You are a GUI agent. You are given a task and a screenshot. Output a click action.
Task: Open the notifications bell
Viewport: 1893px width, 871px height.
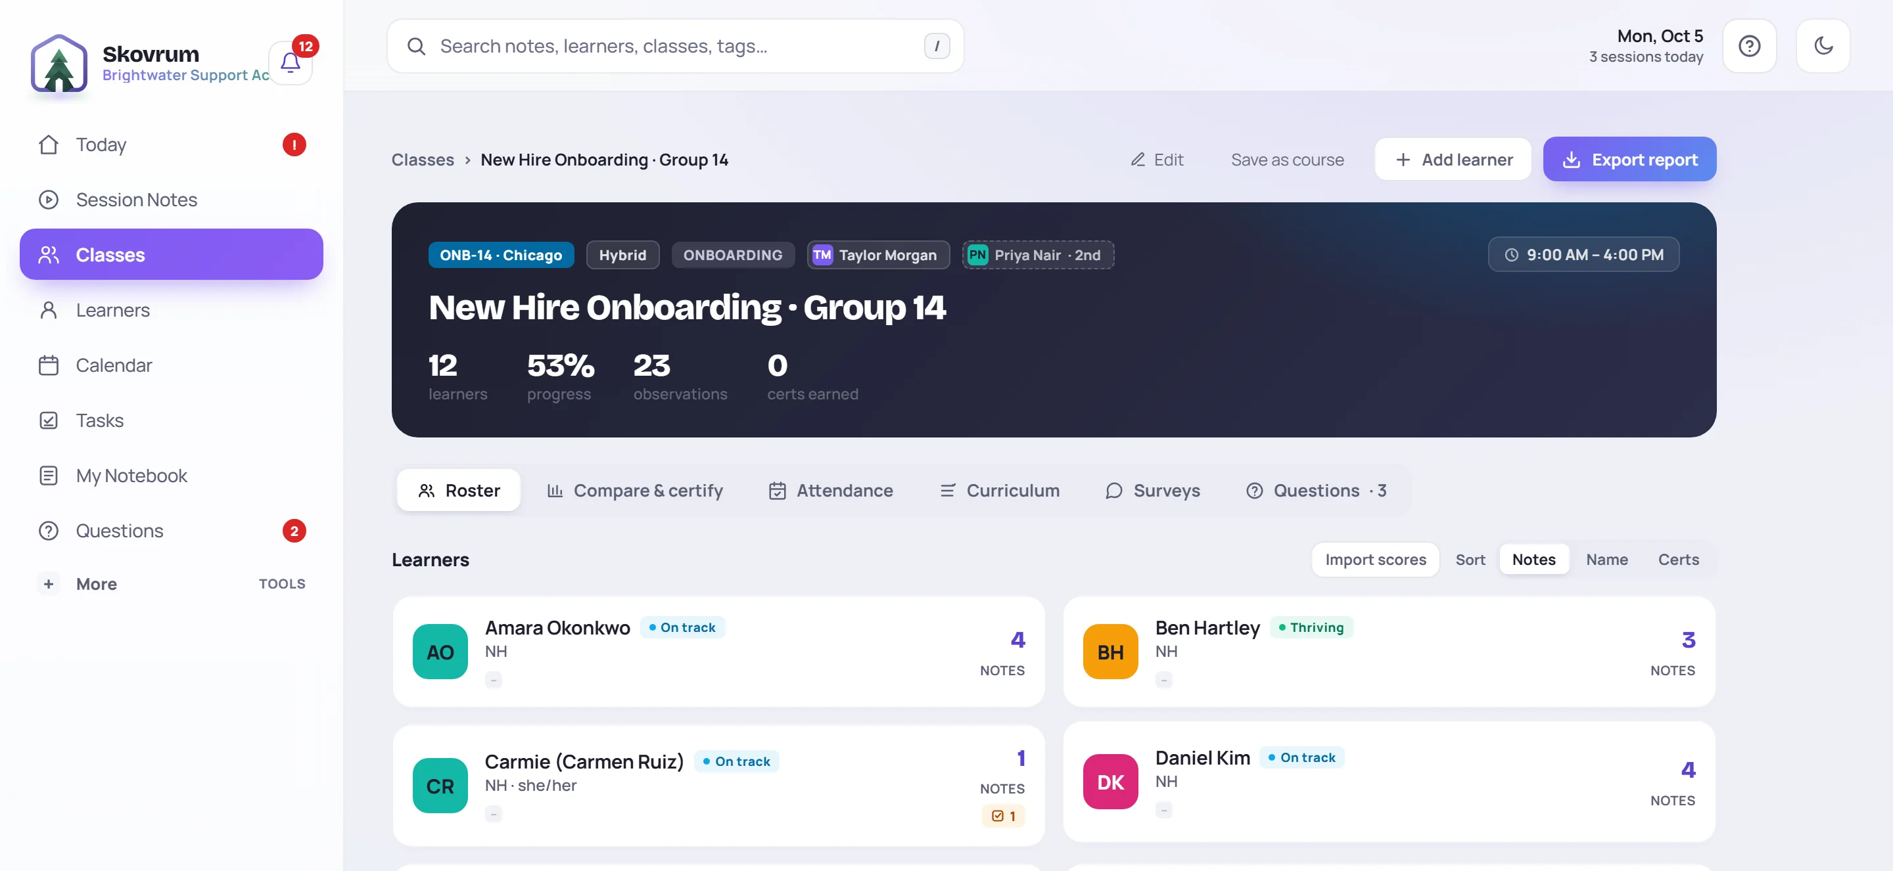coord(291,63)
